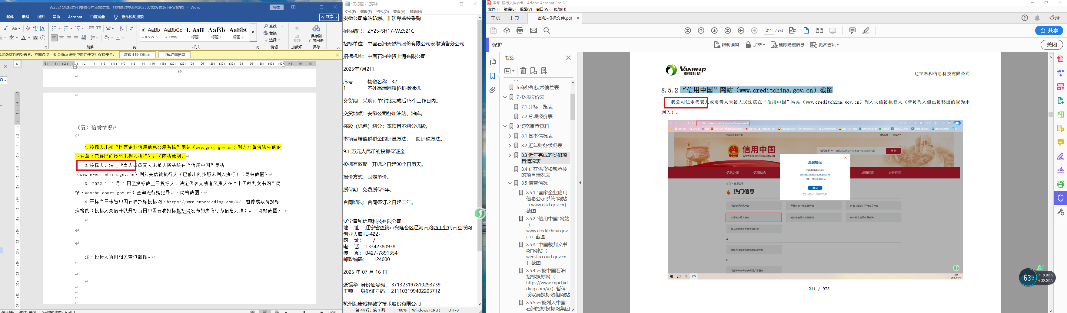Click the Word sort A-Z icon

[122, 28]
